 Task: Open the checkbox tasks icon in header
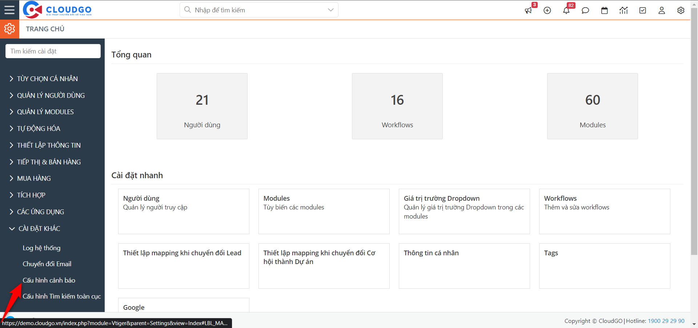[x=642, y=11]
